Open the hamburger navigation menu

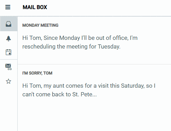pyautogui.click(x=8, y=7)
